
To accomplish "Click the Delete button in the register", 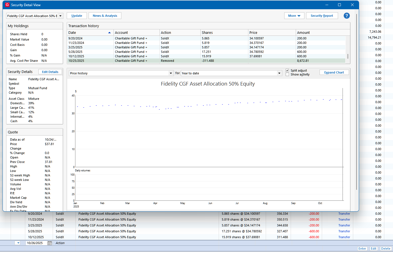I will coord(386,249).
